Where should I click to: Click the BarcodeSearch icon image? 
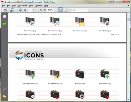(55, 21)
